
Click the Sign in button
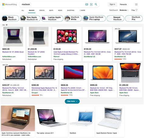[x=112, y=4]
